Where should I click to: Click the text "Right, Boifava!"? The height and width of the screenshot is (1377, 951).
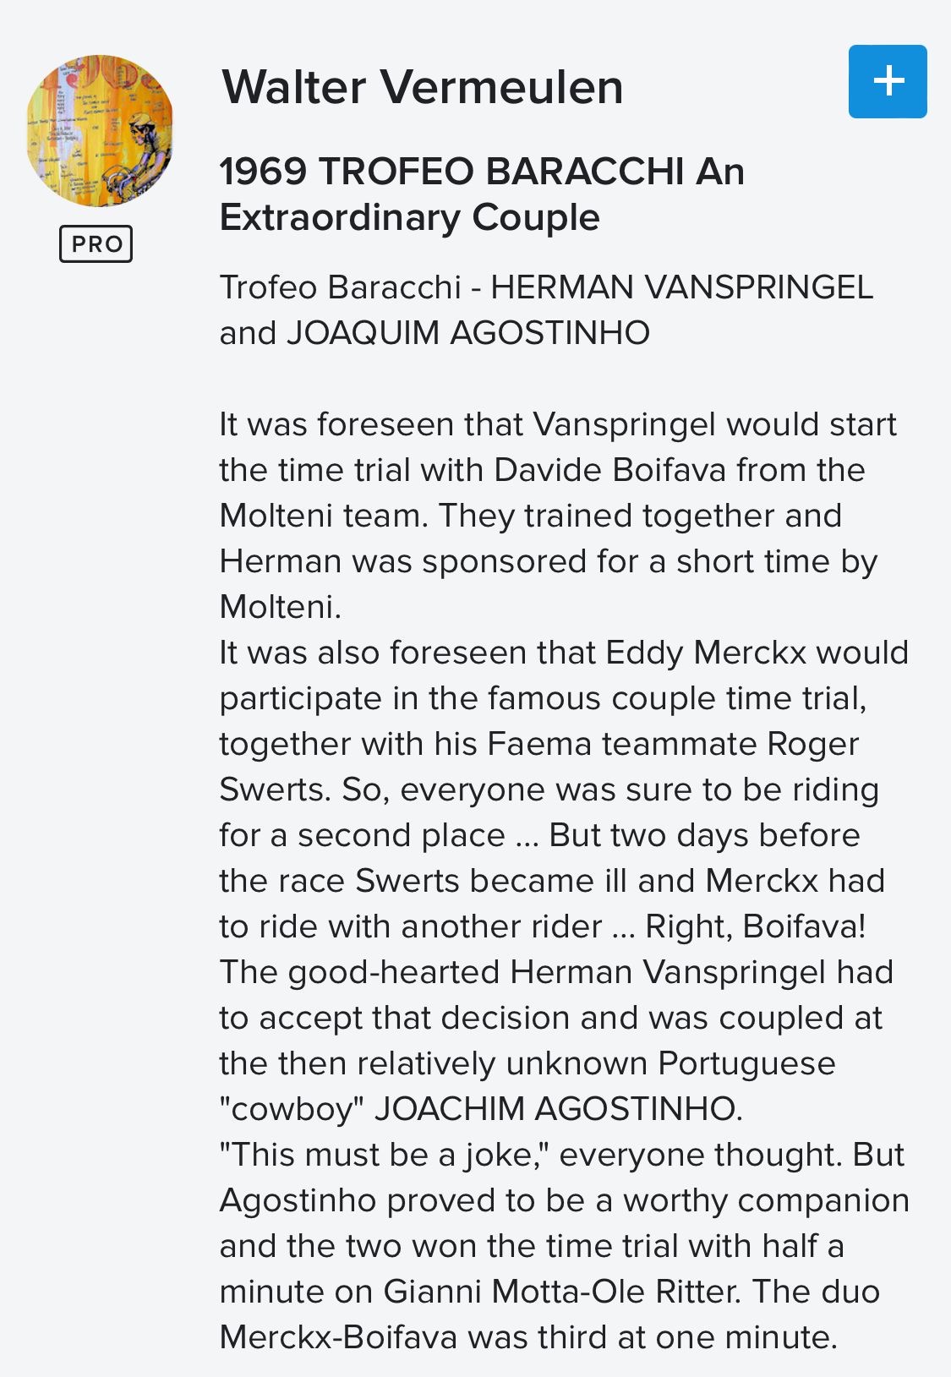point(755,926)
